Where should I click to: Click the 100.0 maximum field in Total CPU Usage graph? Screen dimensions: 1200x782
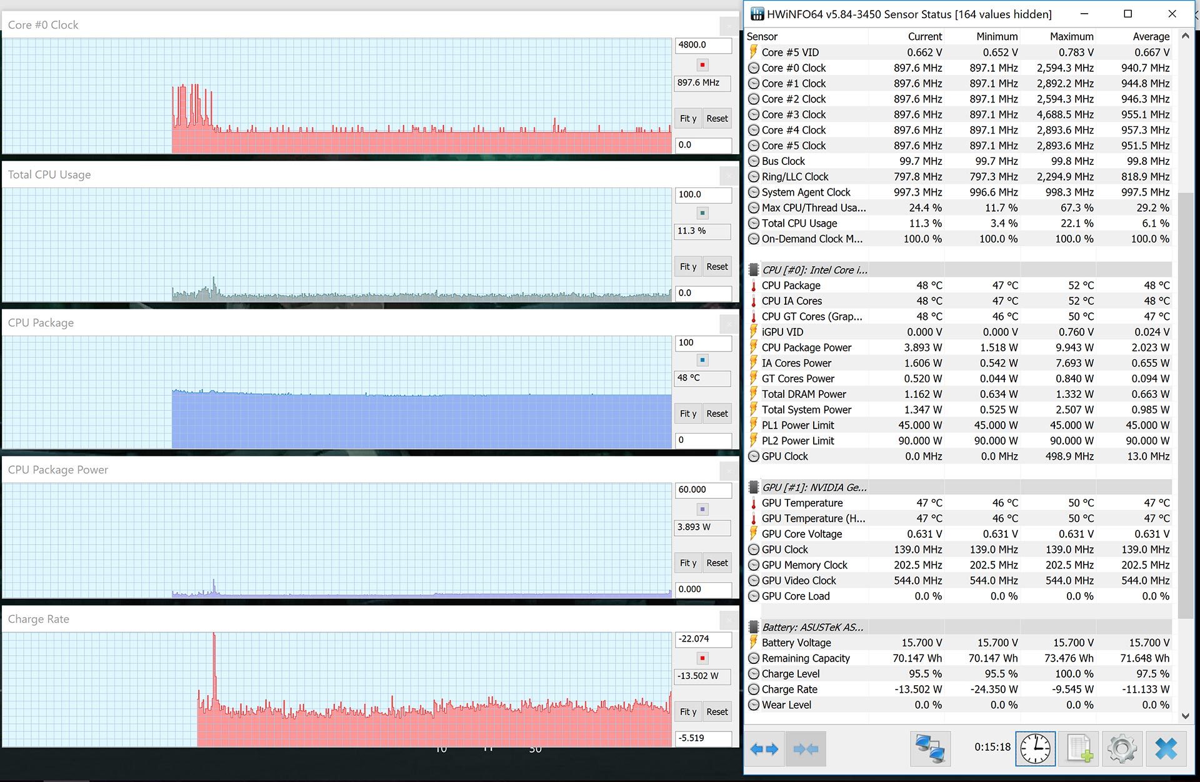(703, 194)
